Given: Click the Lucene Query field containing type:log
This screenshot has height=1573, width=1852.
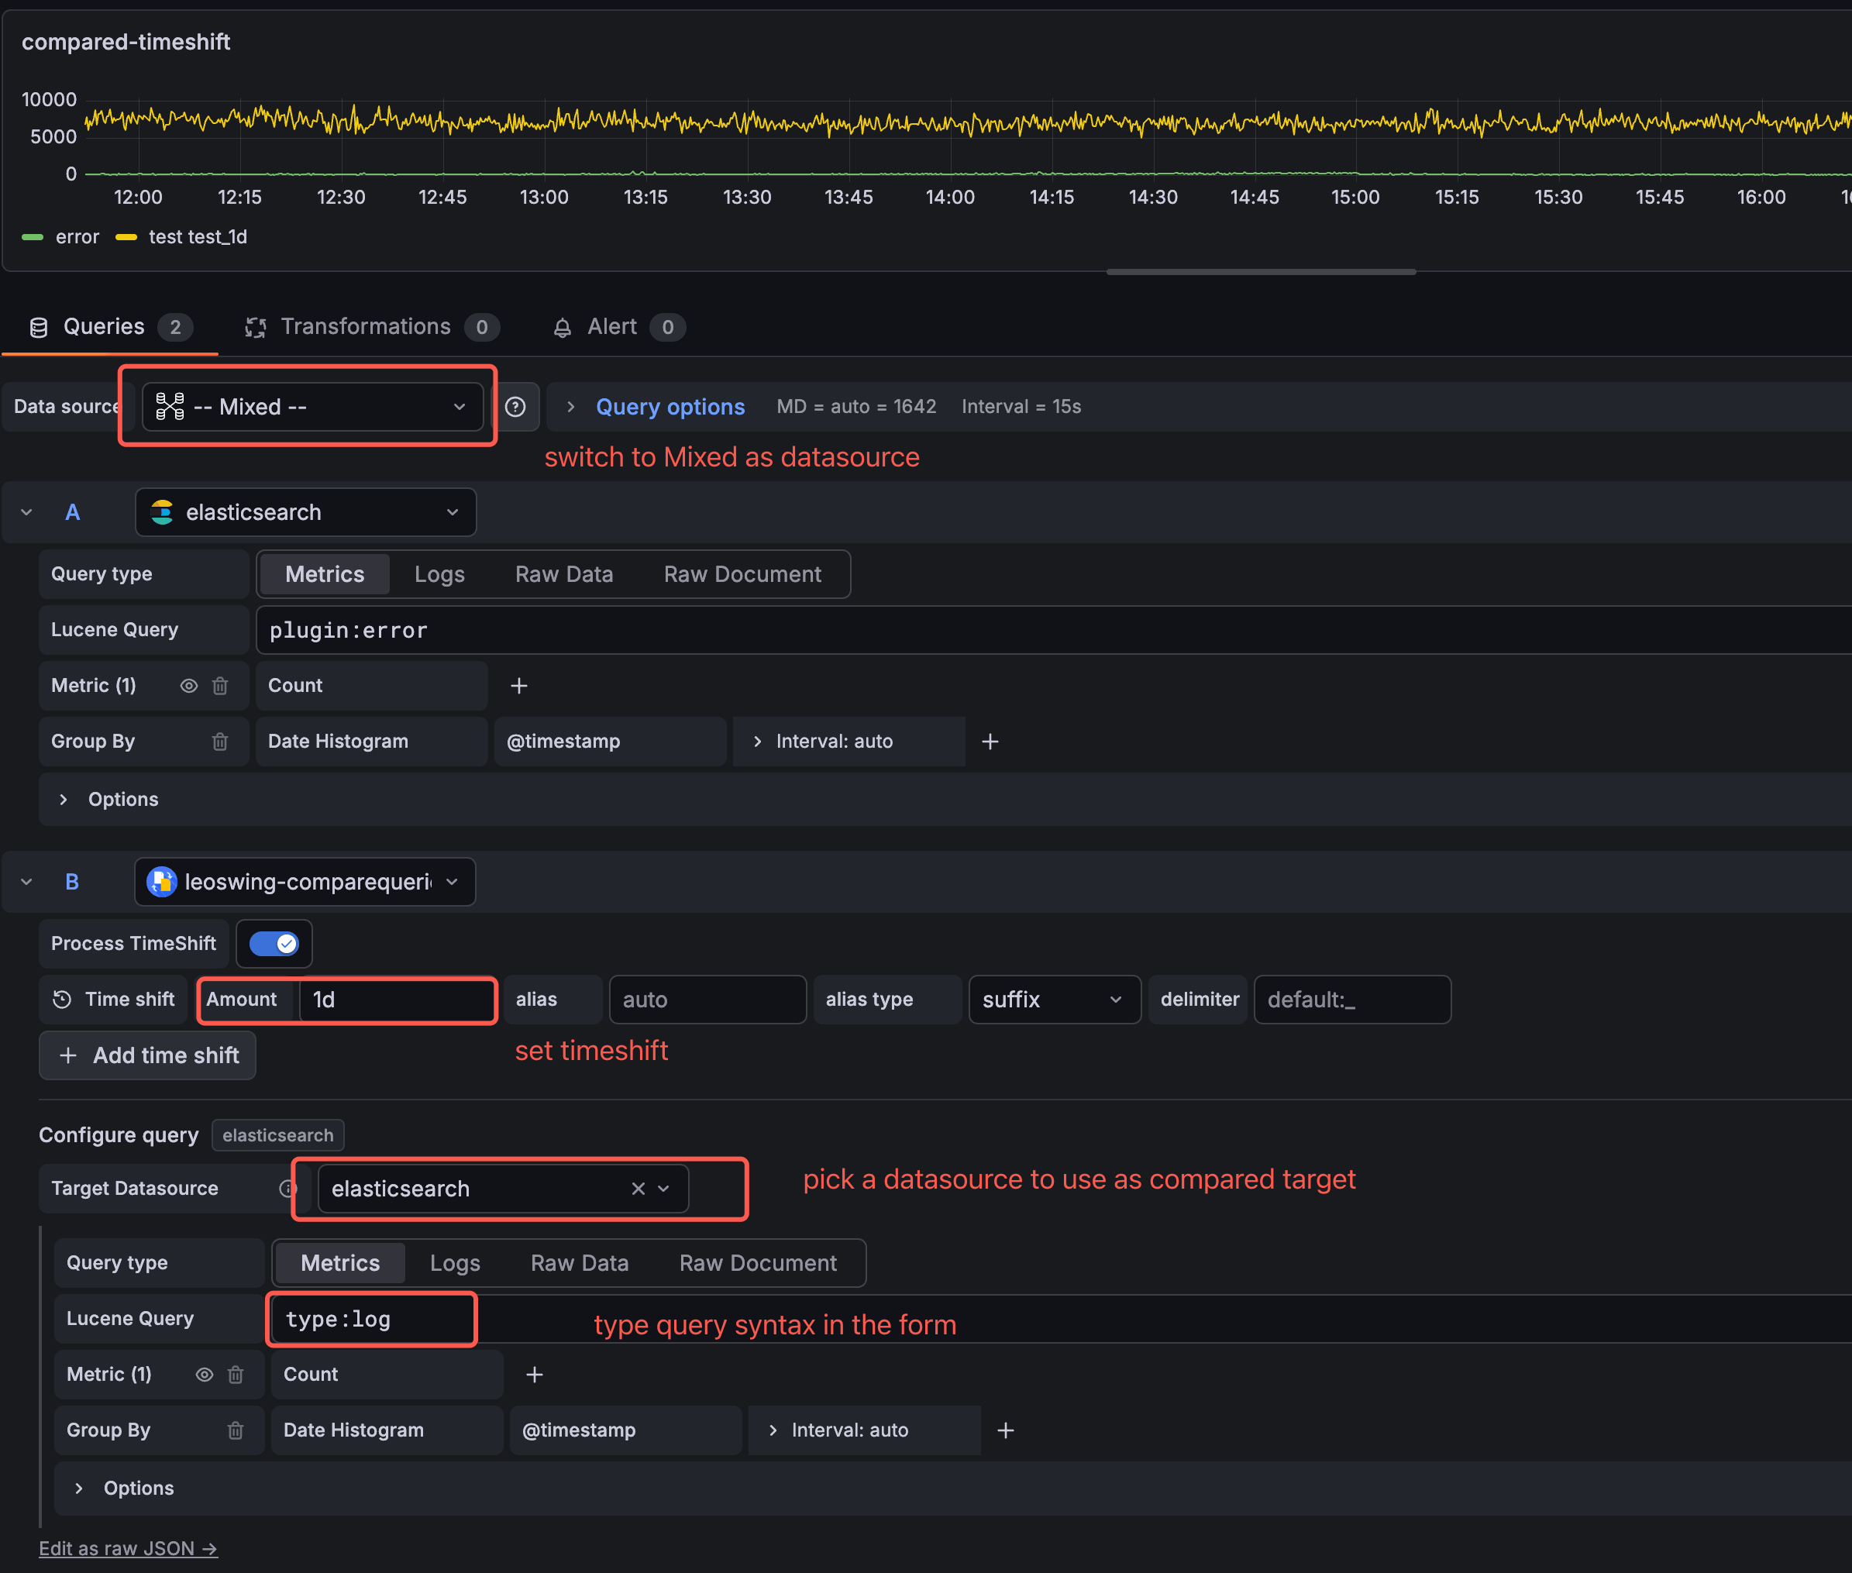Looking at the screenshot, I should pos(1062,1320).
